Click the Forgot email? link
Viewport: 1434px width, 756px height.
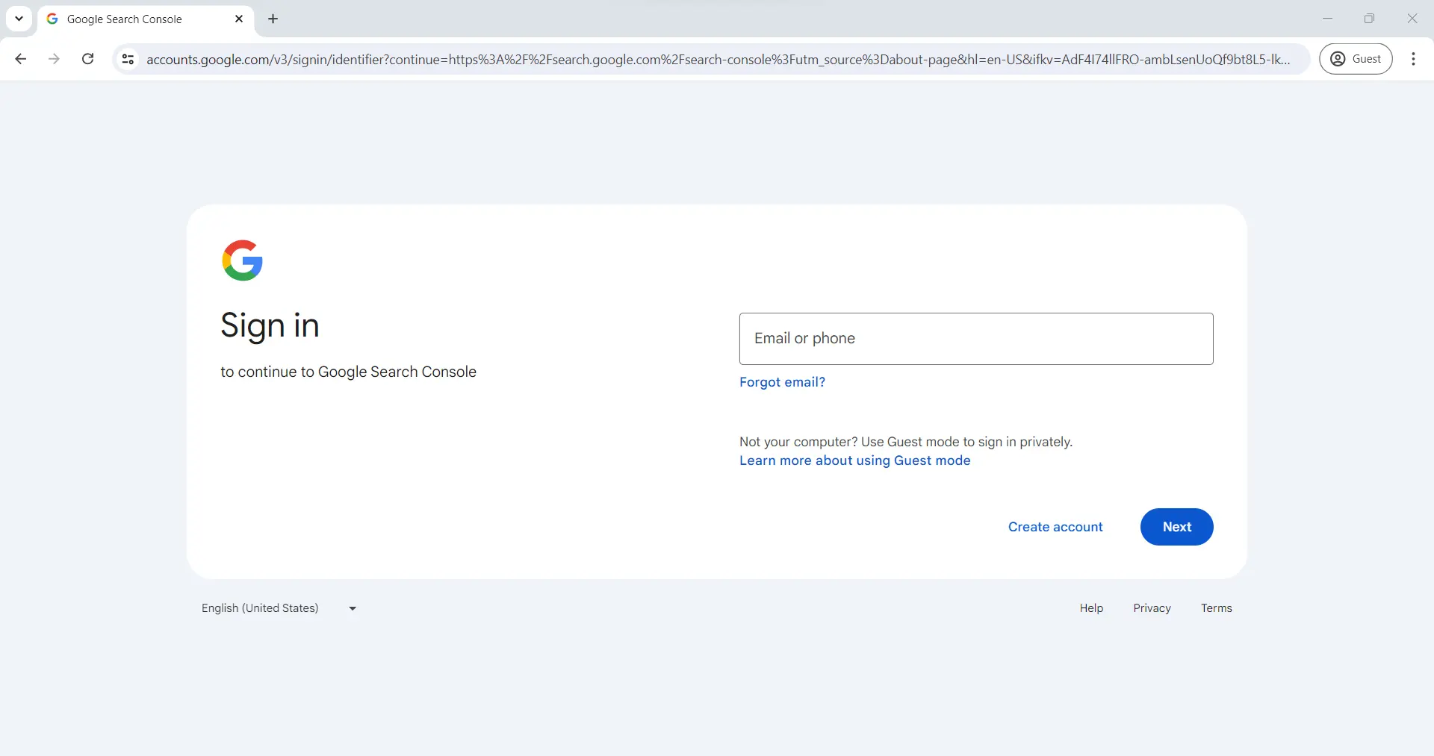(x=782, y=382)
